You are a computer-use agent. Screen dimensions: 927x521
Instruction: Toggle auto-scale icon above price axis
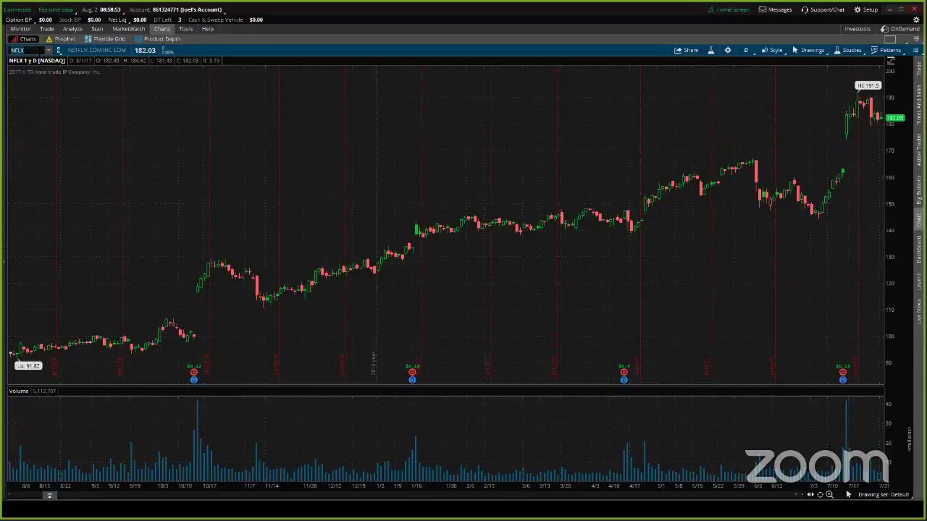(891, 61)
